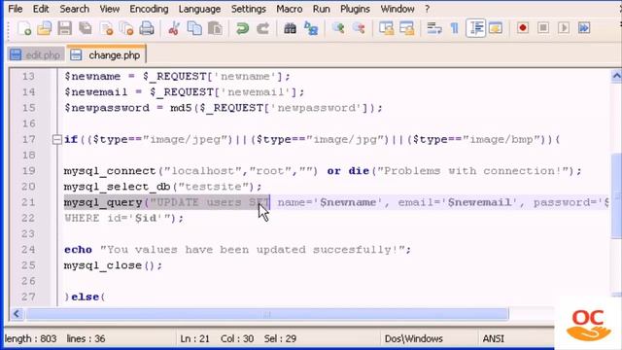This screenshot has height=350, width=622.
Task: Click the "Ln : 21" status bar entry
Action: (194, 338)
